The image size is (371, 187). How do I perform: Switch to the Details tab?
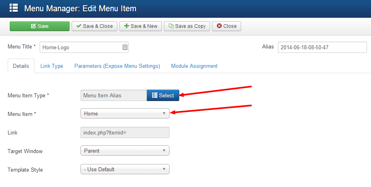[21, 66]
